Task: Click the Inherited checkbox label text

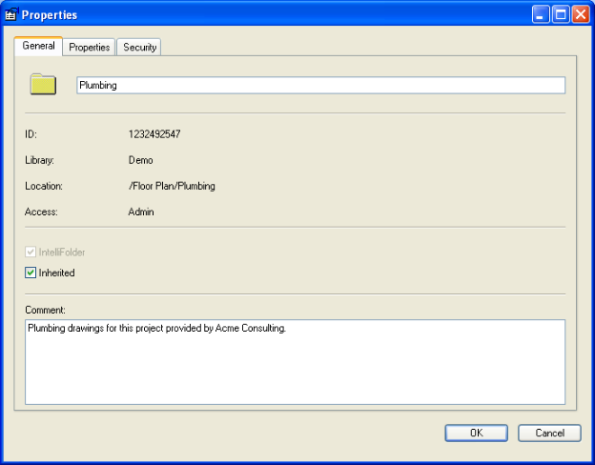Action: tap(56, 273)
